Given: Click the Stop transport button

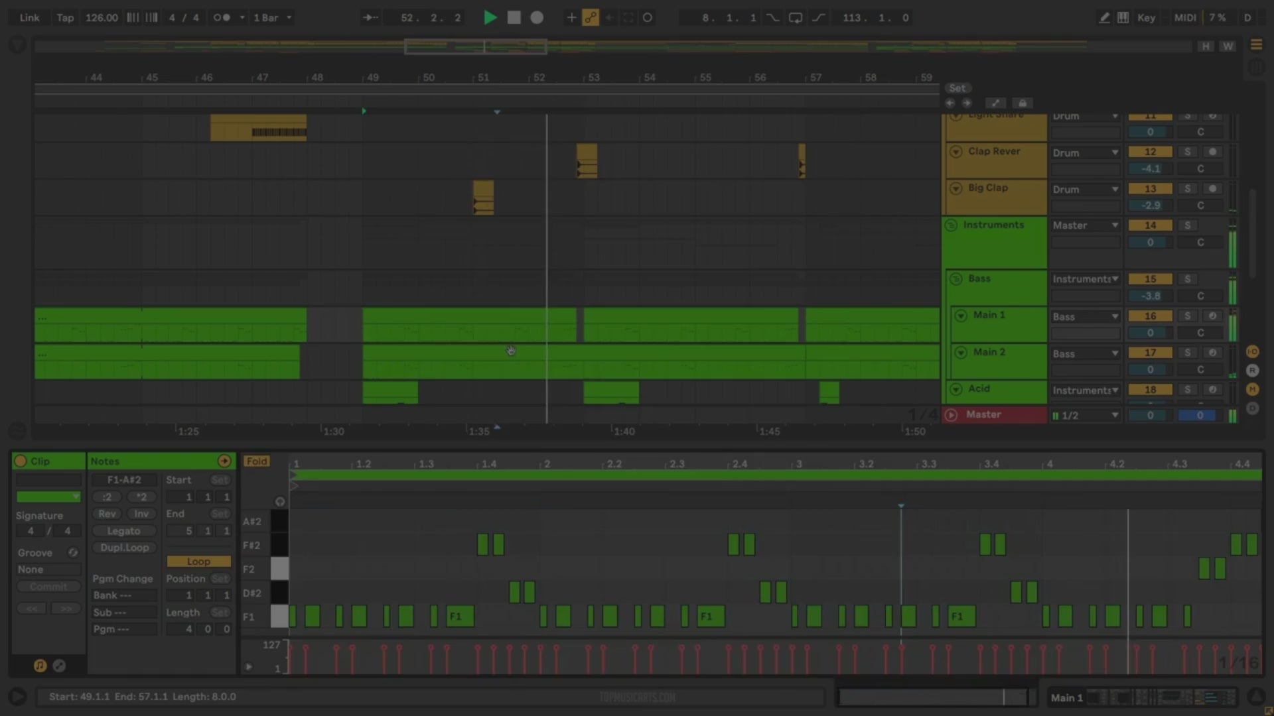Looking at the screenshot, I should pos(514,18).
